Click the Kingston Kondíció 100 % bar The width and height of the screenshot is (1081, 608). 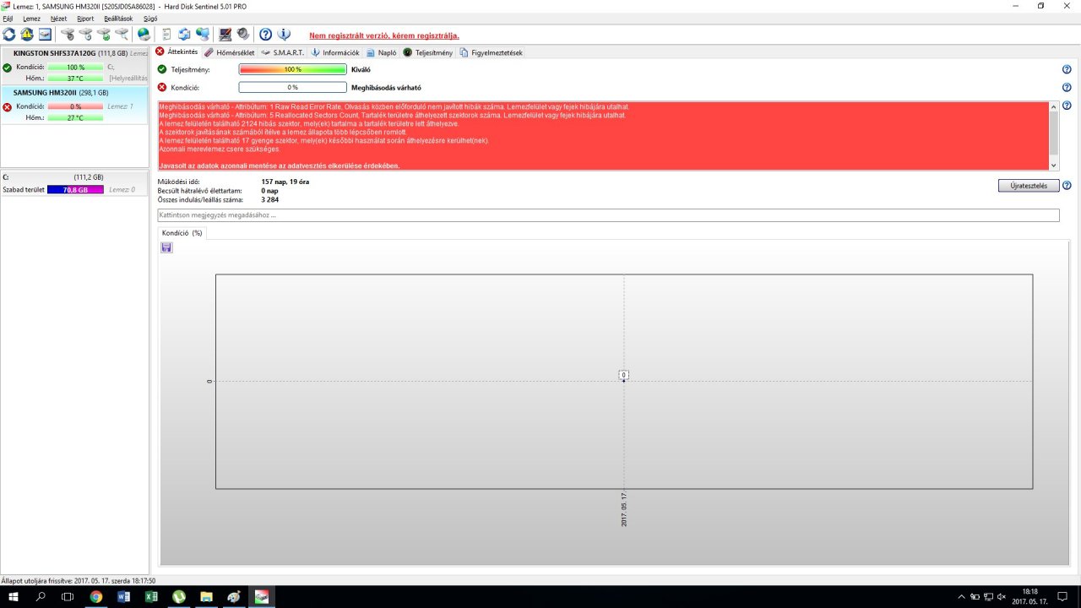(75, 67)
